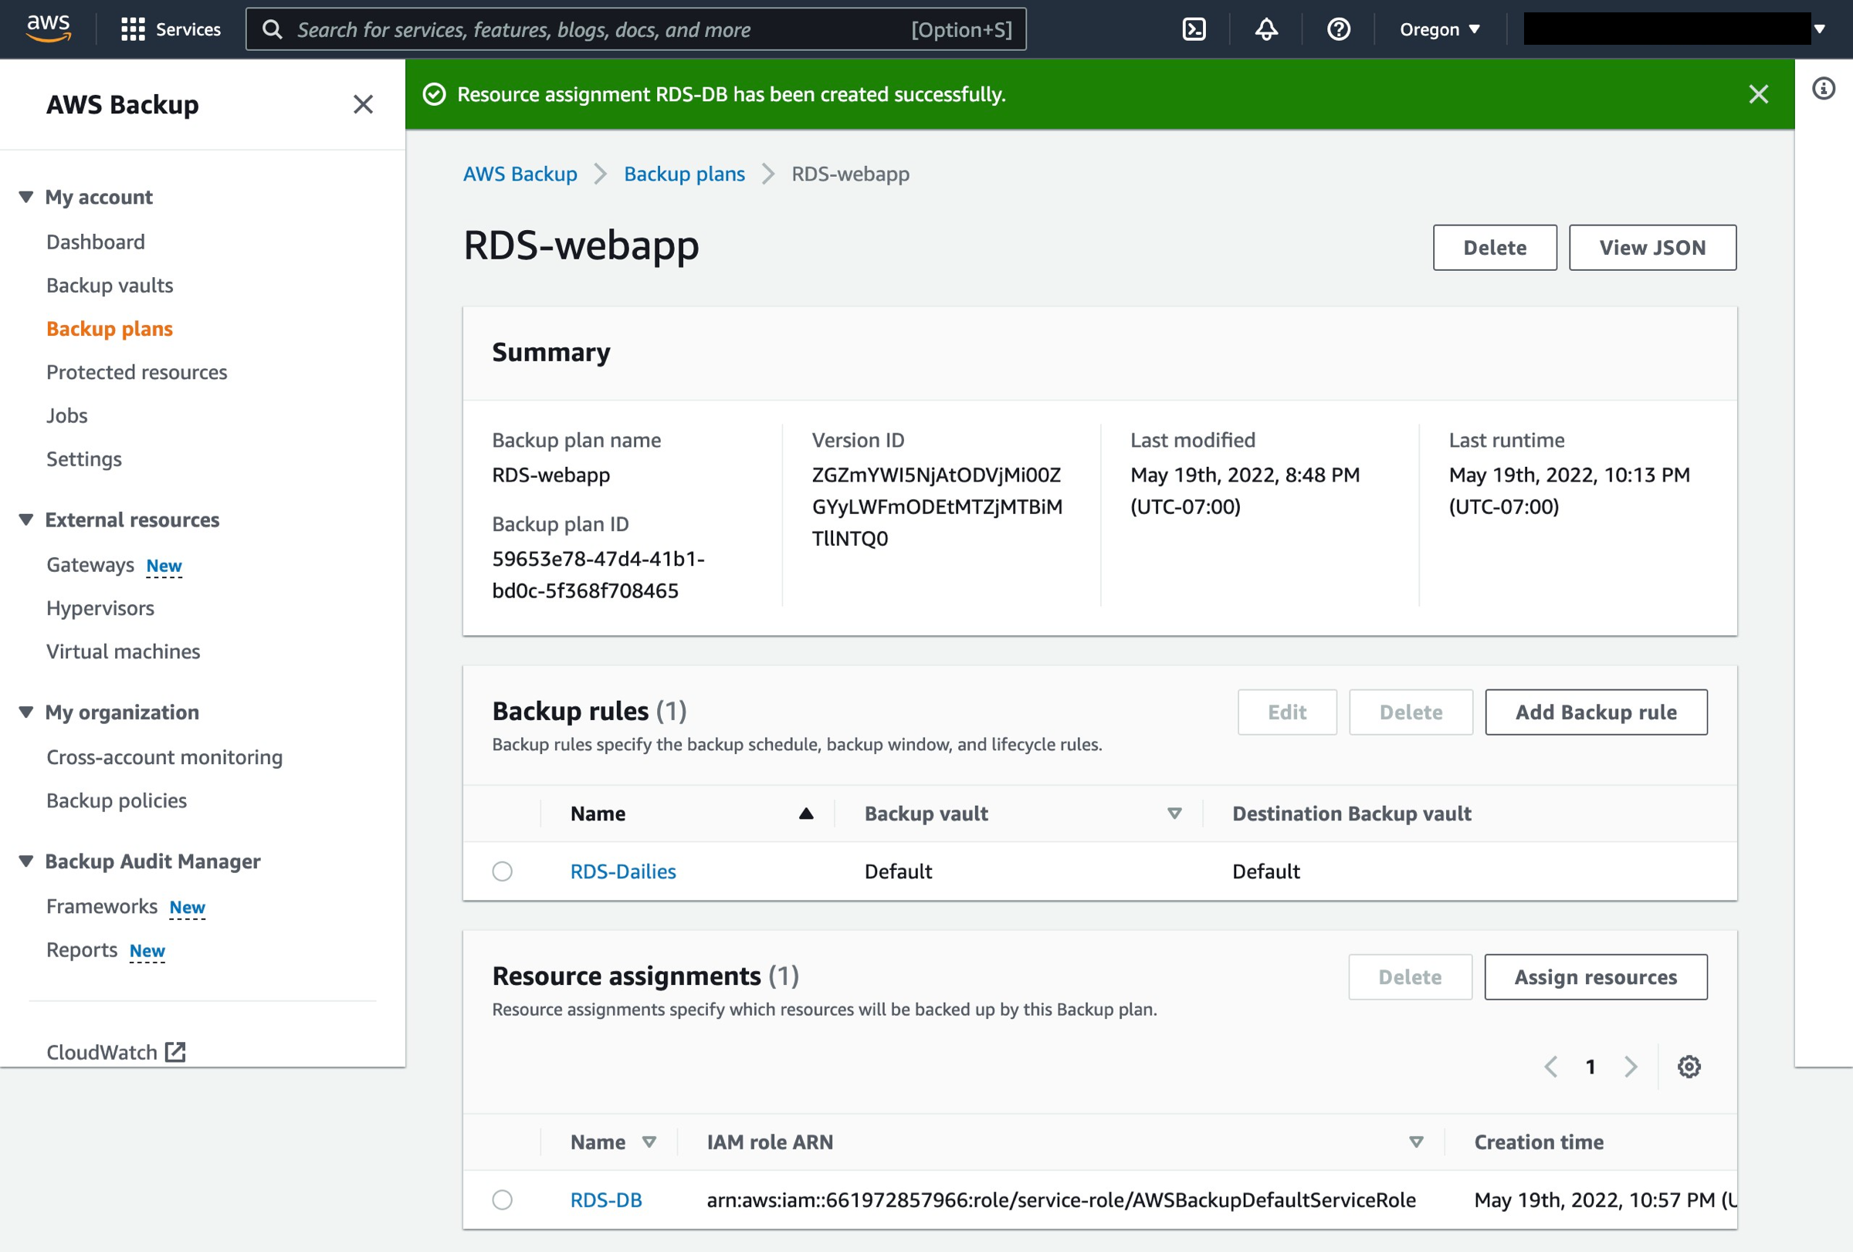Open Jobs in the sidebar

[67, 415]
